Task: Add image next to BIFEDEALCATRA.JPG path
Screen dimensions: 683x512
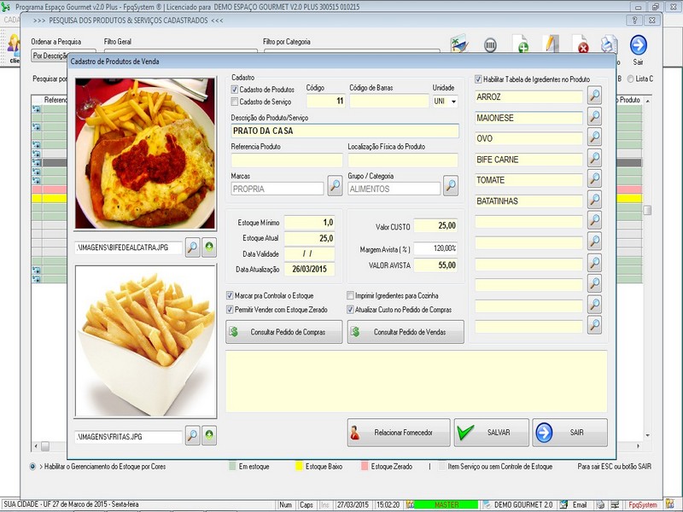Action: (209, 247)
